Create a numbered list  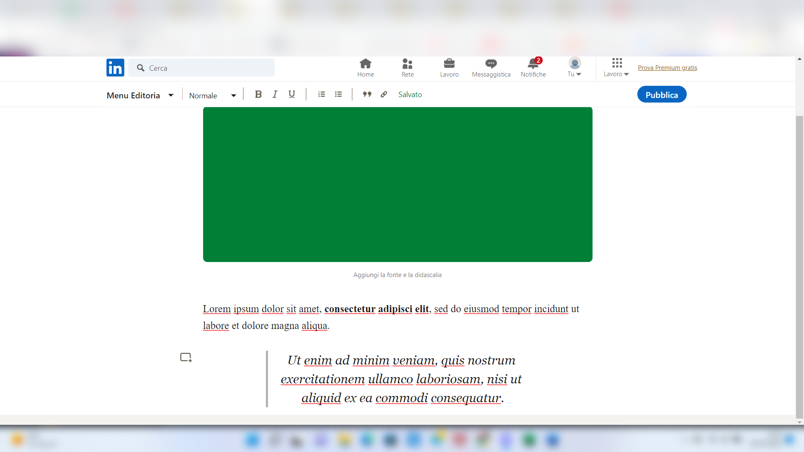pyautogui.click(x=322, y=94)
